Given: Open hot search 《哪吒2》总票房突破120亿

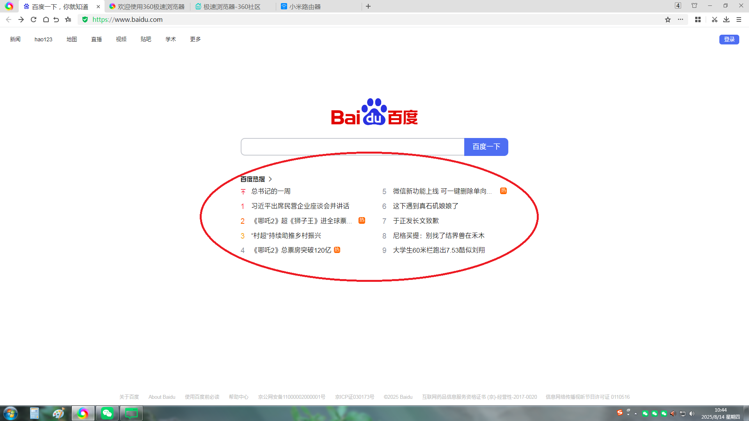Looking at the screenshot, I should click(x=291, y=250).
